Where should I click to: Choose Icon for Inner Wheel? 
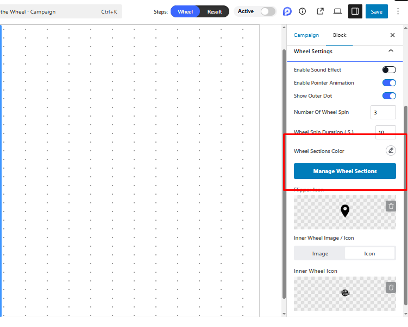click(369, 253)
